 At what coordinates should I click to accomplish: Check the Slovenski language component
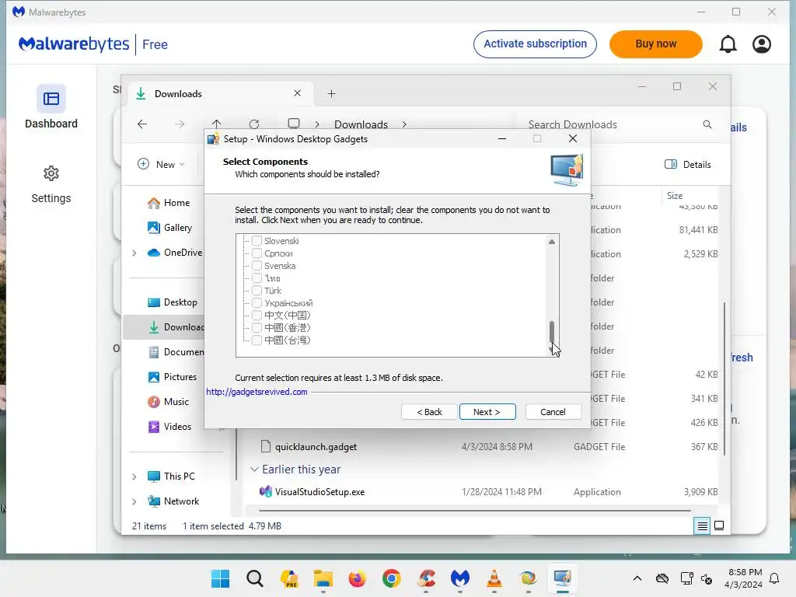pos(257,241)
